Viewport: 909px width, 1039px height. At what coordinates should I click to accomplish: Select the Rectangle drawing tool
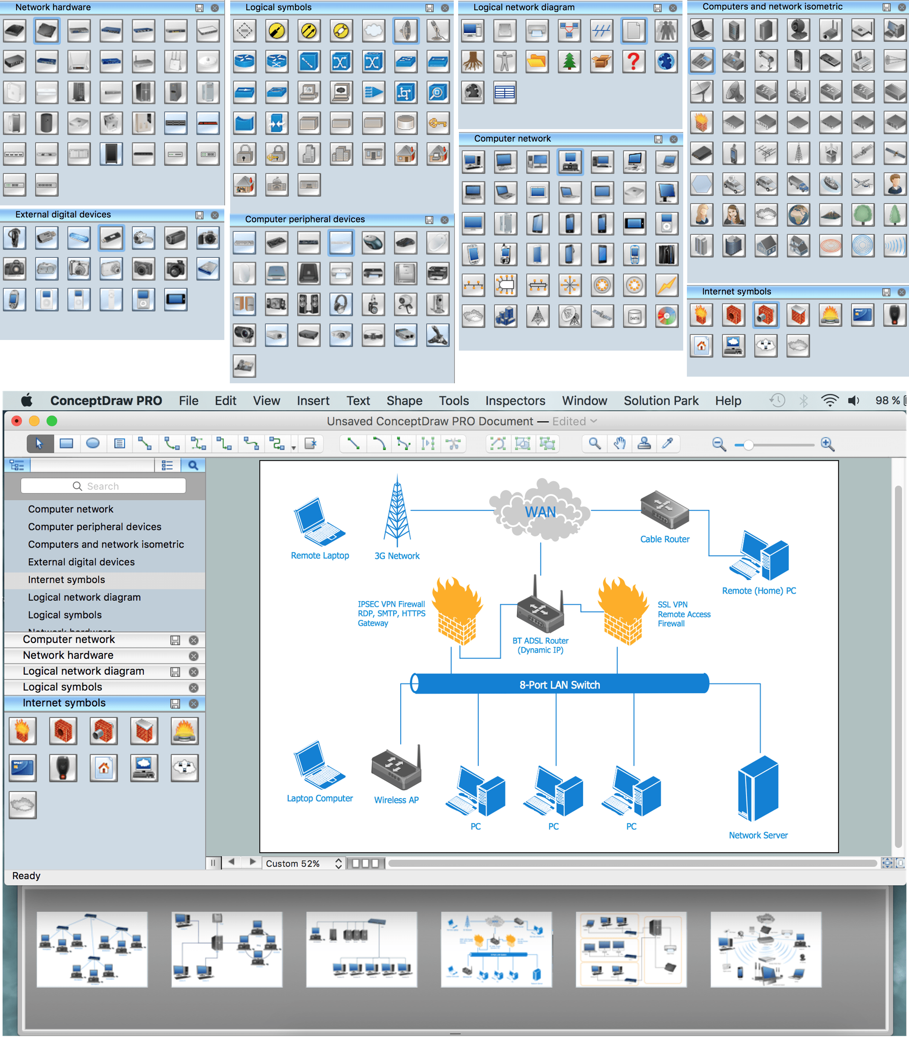click(66, 444)
